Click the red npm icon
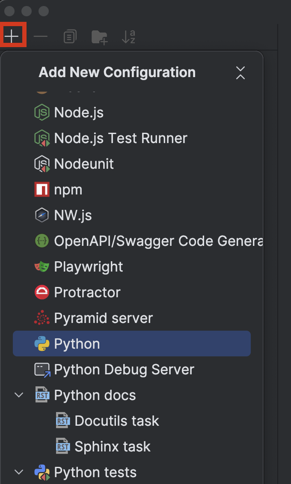 (42, 189)
